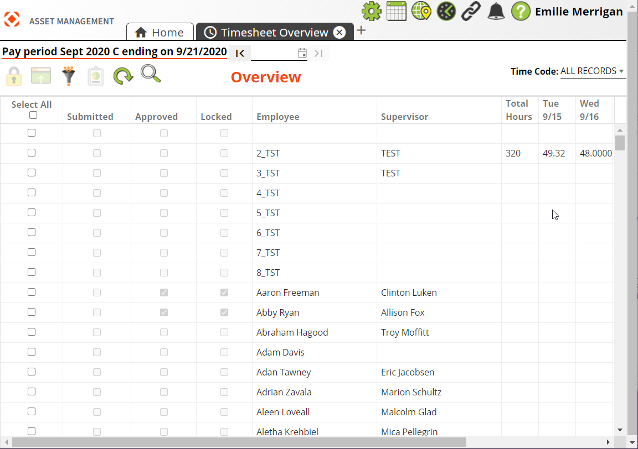
Task: Select the checkbox for 2_TST row
Action: [x=32, y=153]
